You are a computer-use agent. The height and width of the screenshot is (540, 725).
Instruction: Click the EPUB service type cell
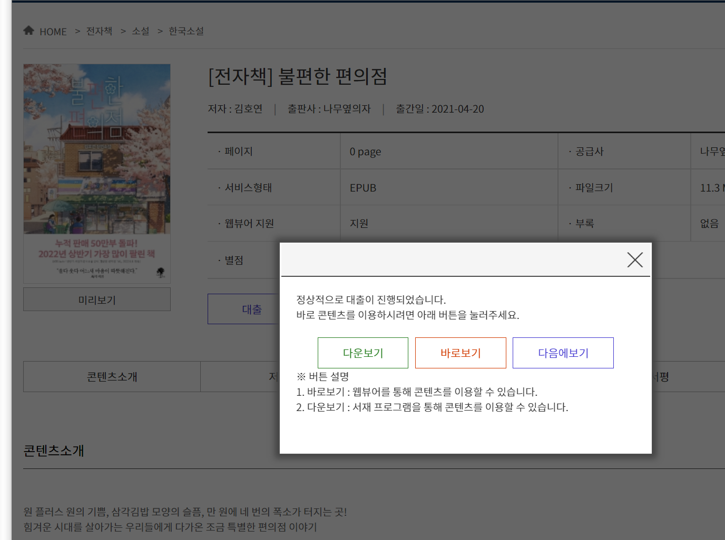449,187
